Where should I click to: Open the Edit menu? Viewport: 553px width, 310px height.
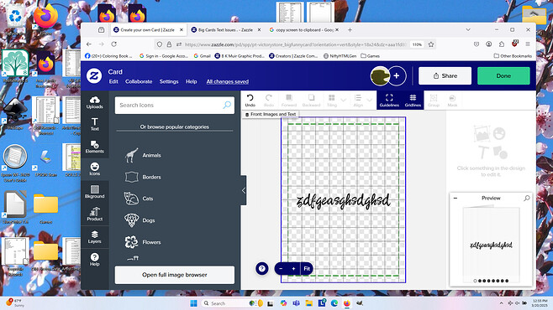tap(113, 81)
